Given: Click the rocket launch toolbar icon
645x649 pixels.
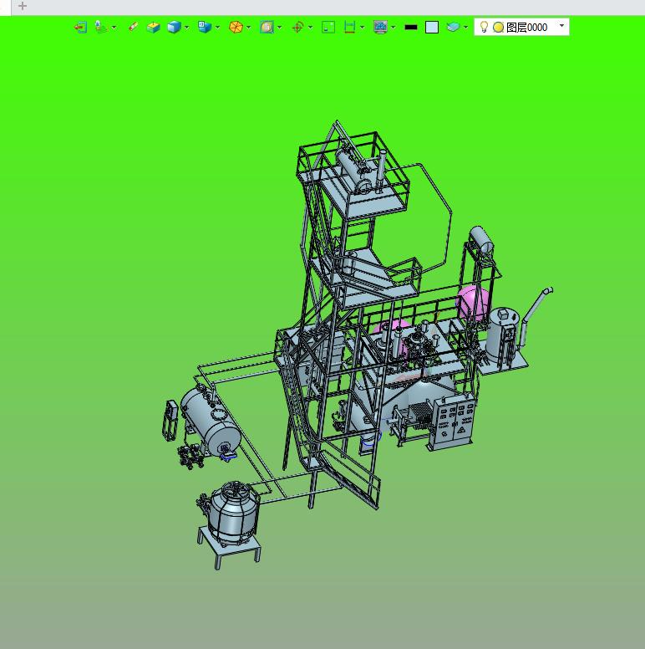Looking at the screenshot, I should coord(101,27).
